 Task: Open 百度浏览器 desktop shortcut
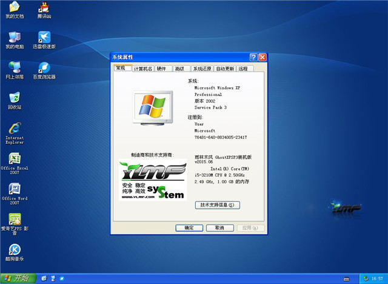point(44,68)
